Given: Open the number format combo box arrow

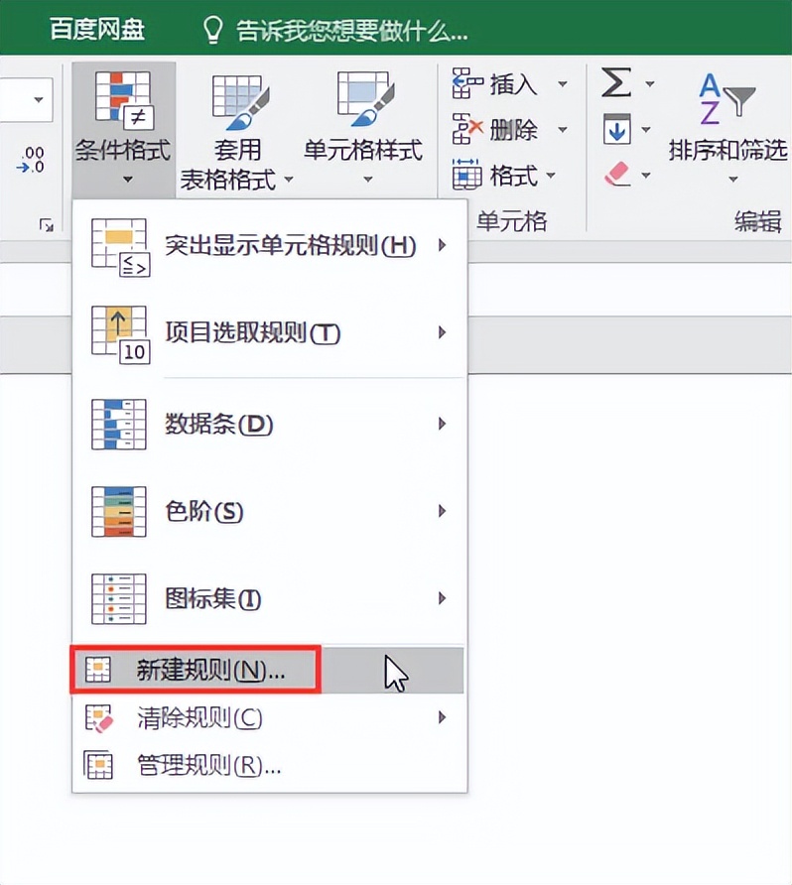Looking at the screenshot, I should point(39,100).
